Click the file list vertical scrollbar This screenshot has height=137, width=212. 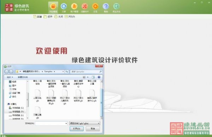pyautogui.click(x=101, y=102)
